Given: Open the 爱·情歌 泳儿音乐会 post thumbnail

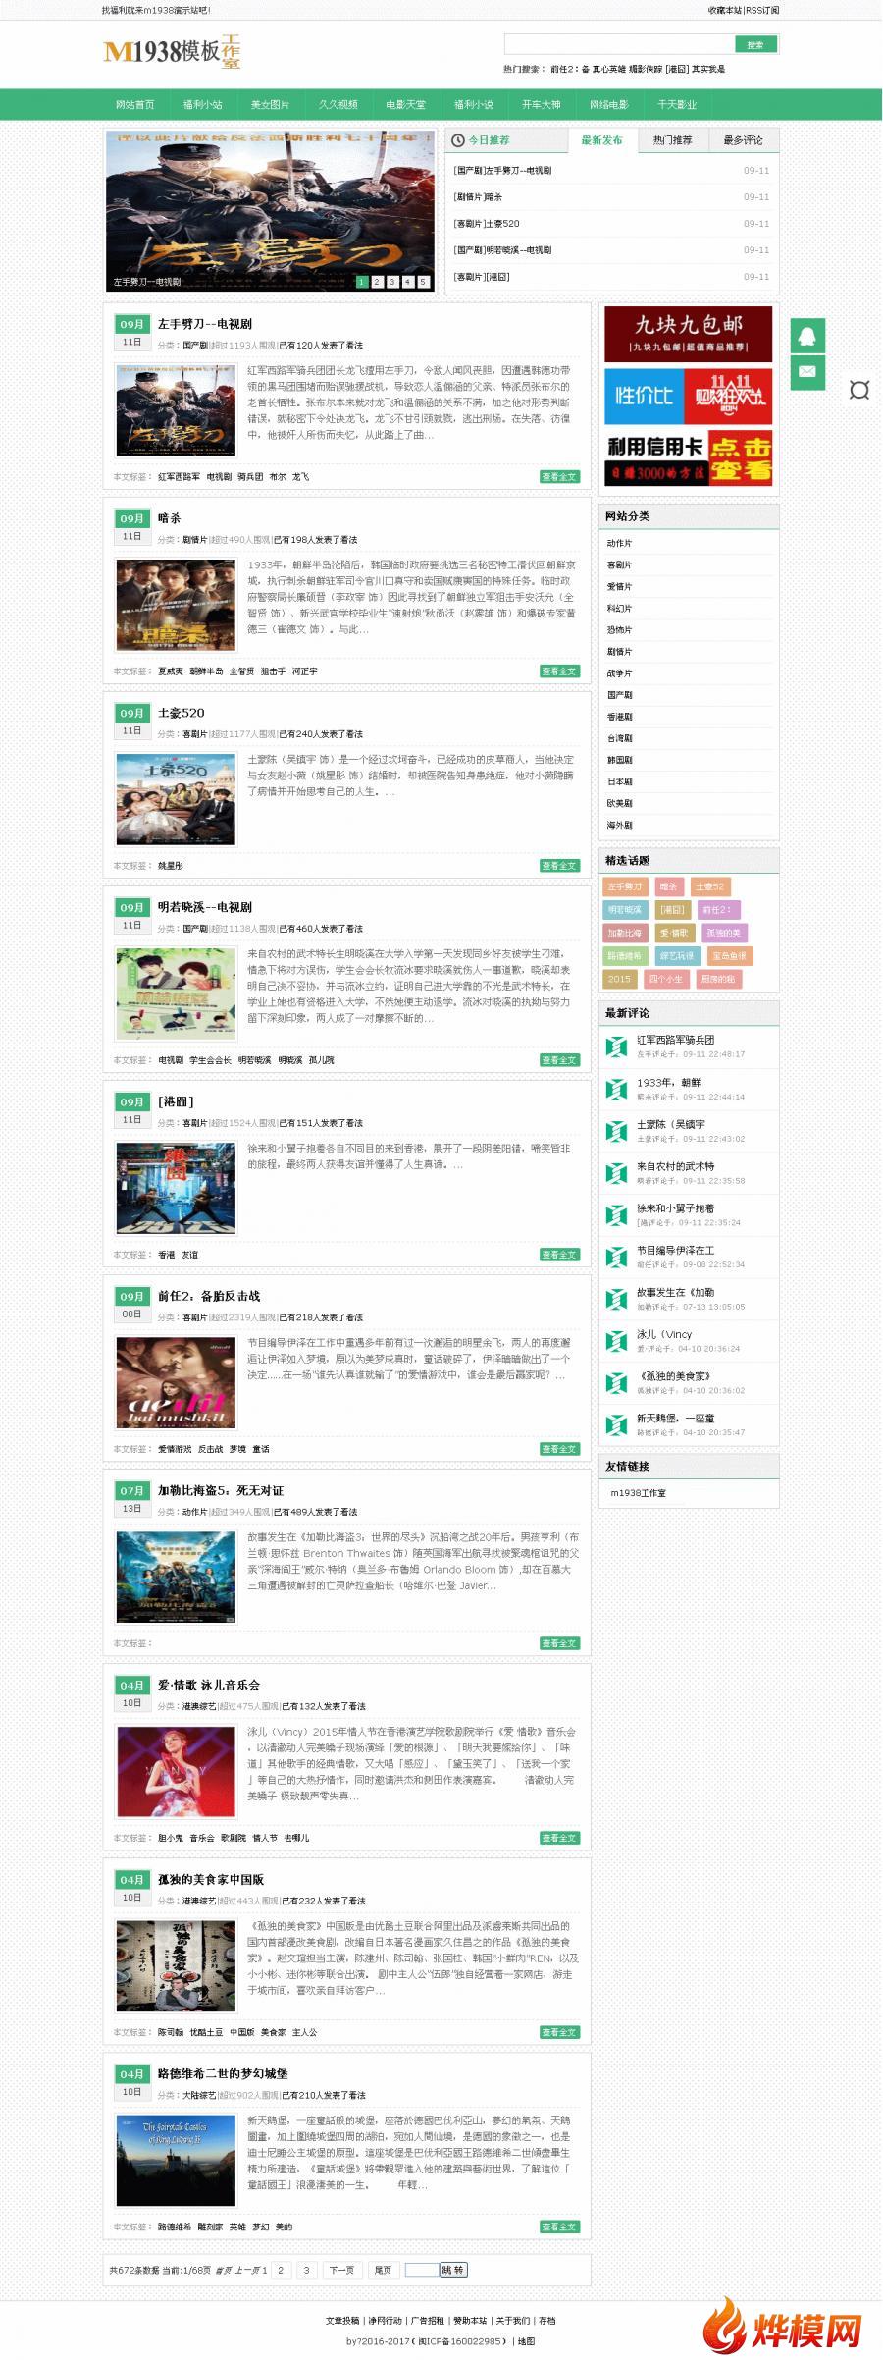Looking at the screenshot, I should click(x=177, y=1771).
